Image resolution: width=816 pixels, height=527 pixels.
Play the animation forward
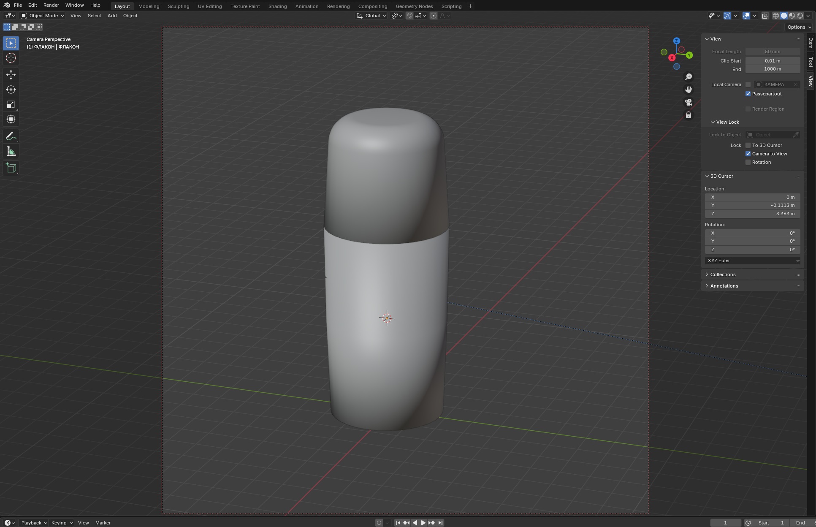423,523
